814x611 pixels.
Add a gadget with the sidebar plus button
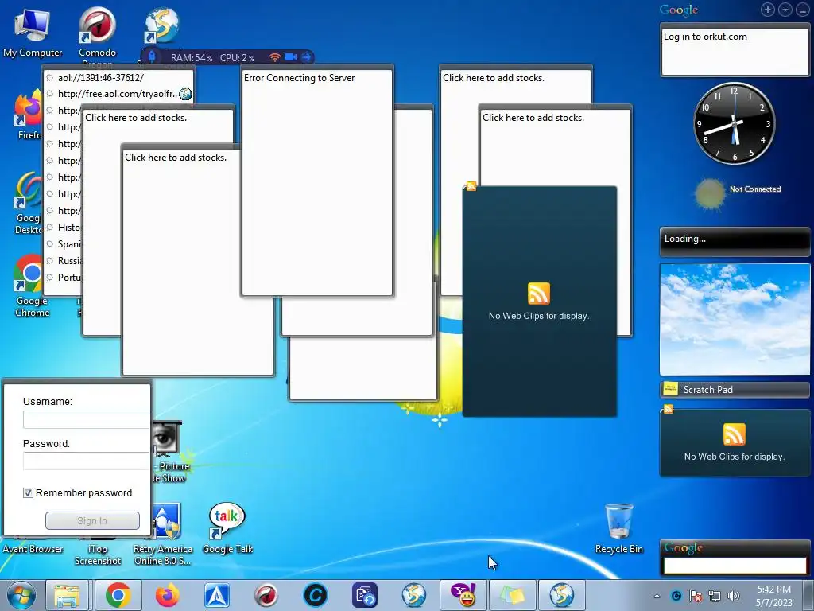[x=768, y=10]
